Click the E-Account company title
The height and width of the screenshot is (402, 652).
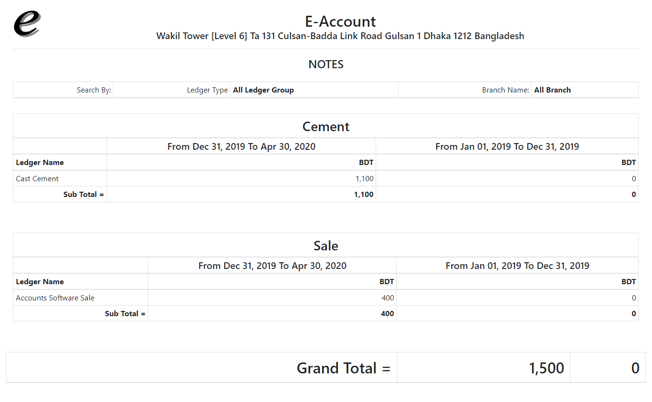click(x=340, y=21)
